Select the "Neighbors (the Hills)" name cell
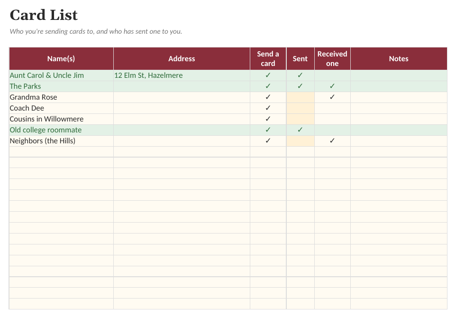The width and height of the screenshot is (456, 318). (61, 141)
